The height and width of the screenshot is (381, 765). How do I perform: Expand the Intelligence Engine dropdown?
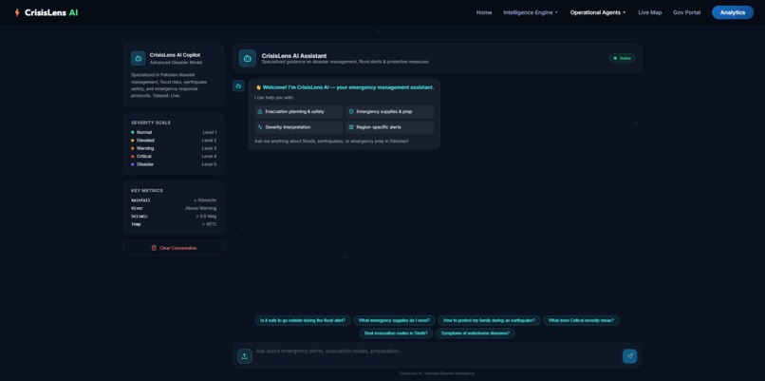(531, 12)
